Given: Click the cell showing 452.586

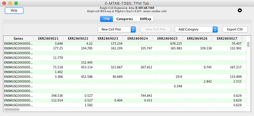Looking at the screenshot, I should (78, 77).
